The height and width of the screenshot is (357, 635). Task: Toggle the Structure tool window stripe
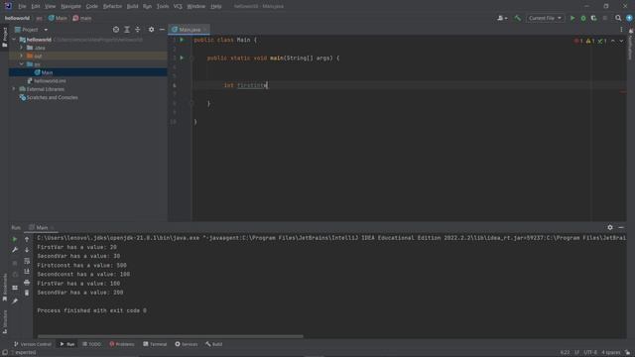4,321
